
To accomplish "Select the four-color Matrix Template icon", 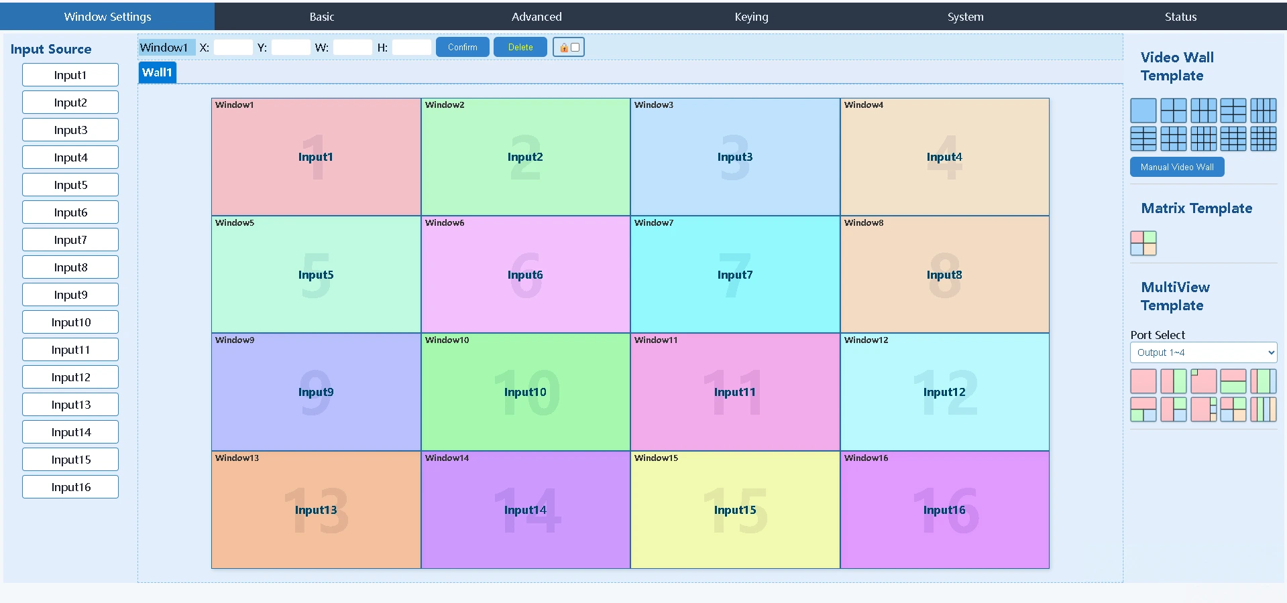I will [x=1143, y=243].
